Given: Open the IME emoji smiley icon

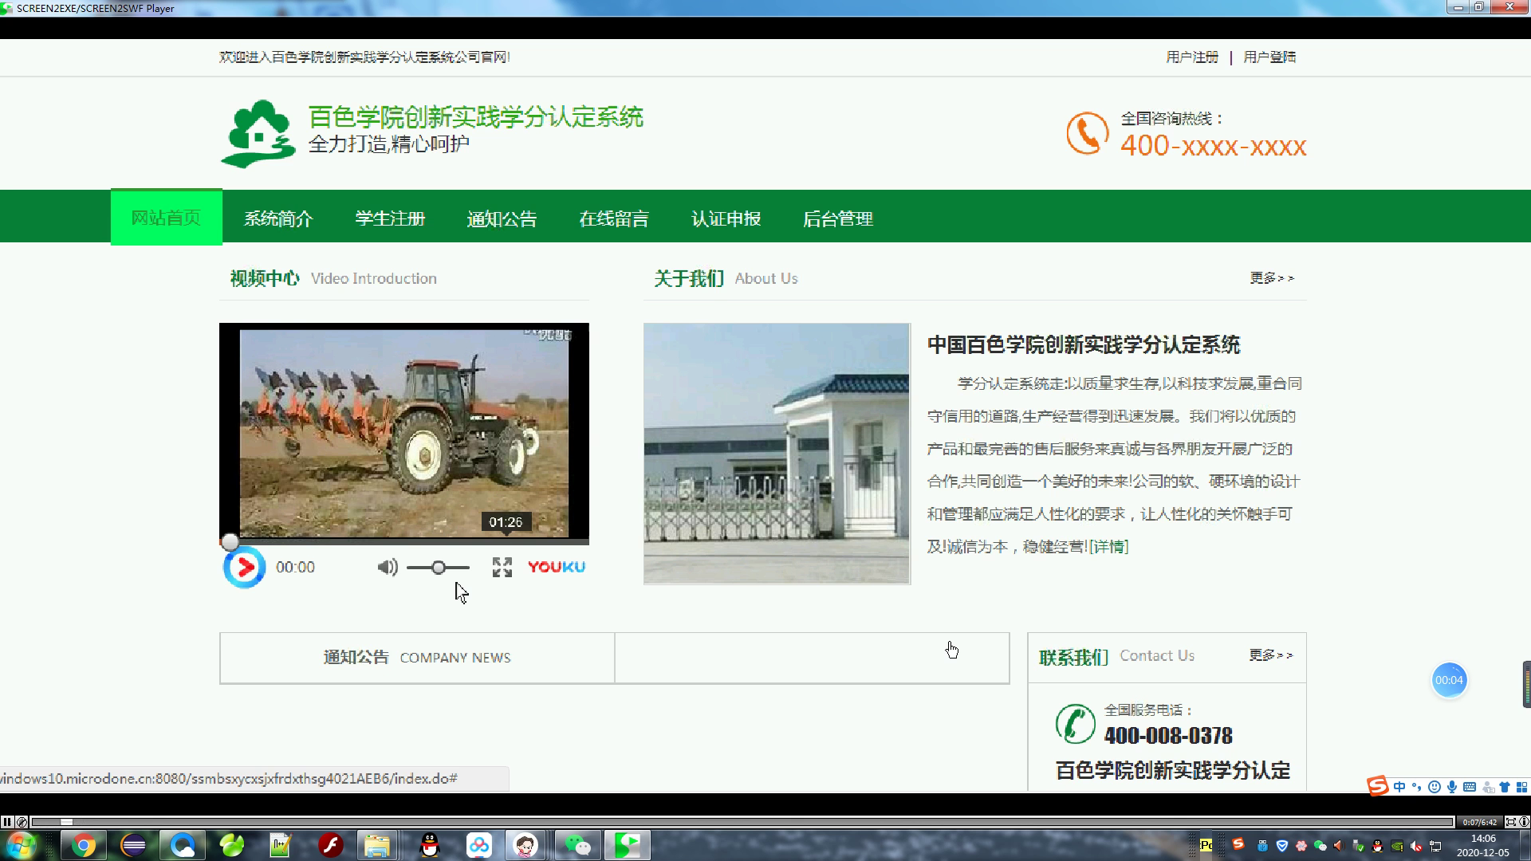Looking at the screenshot, I should 1435,787.
